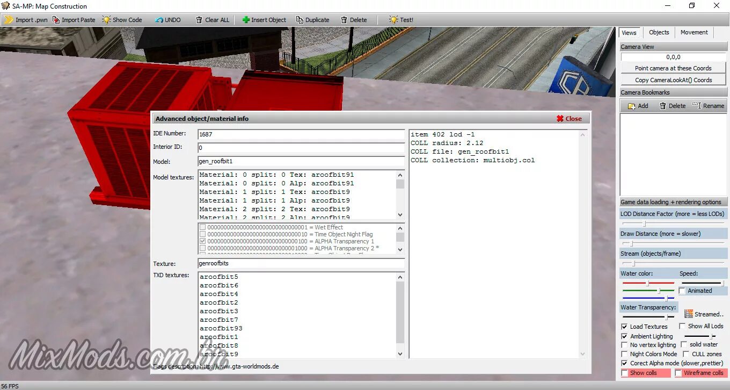
Task: Click the flags list scroll-down arrow
Action: [x=400, y=250]
